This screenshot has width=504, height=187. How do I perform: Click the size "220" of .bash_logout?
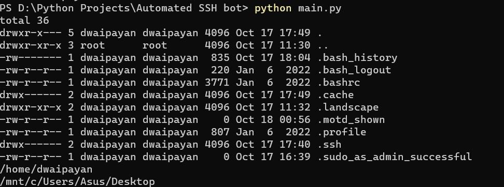click(x=220, y=70)
